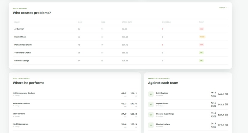248x133 pixels.
Task: Click Rashid Khan's strike rate 103.28
Action: 125,37
